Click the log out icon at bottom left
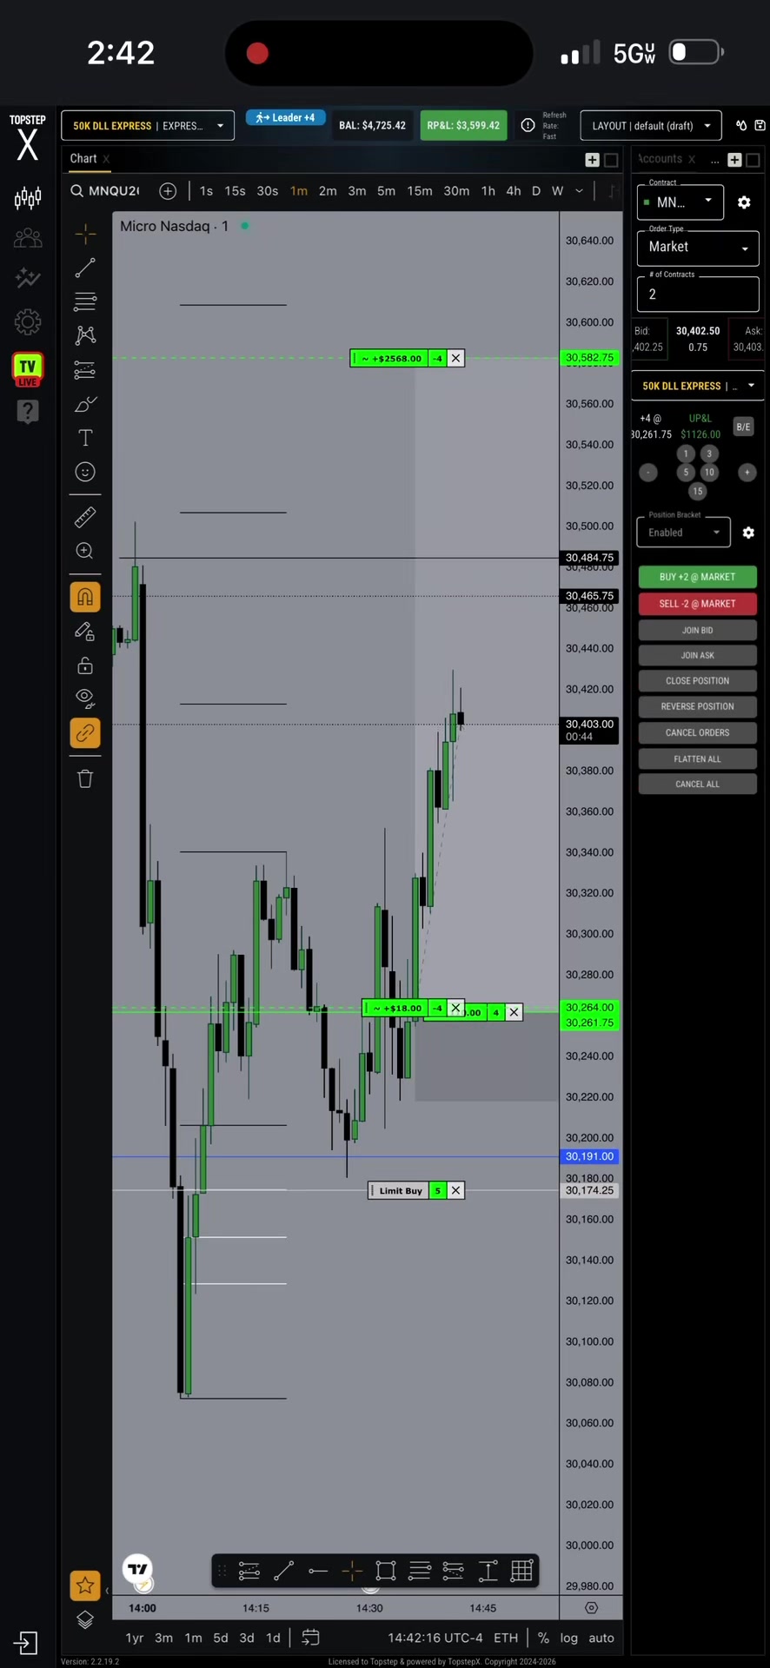This screenshot has height=1668, width=770. (x=26, y=1643)
